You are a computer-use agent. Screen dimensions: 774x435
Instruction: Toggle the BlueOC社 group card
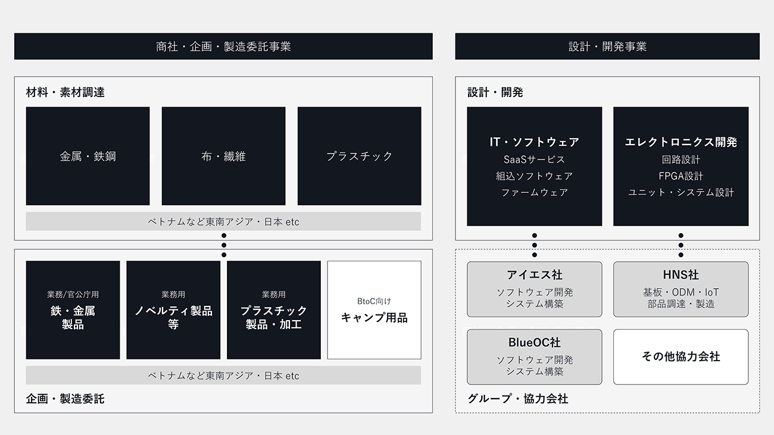[534, 356]
